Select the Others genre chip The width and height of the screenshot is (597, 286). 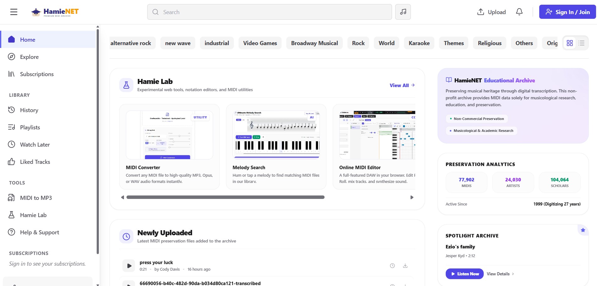click(x=524, y=43)
